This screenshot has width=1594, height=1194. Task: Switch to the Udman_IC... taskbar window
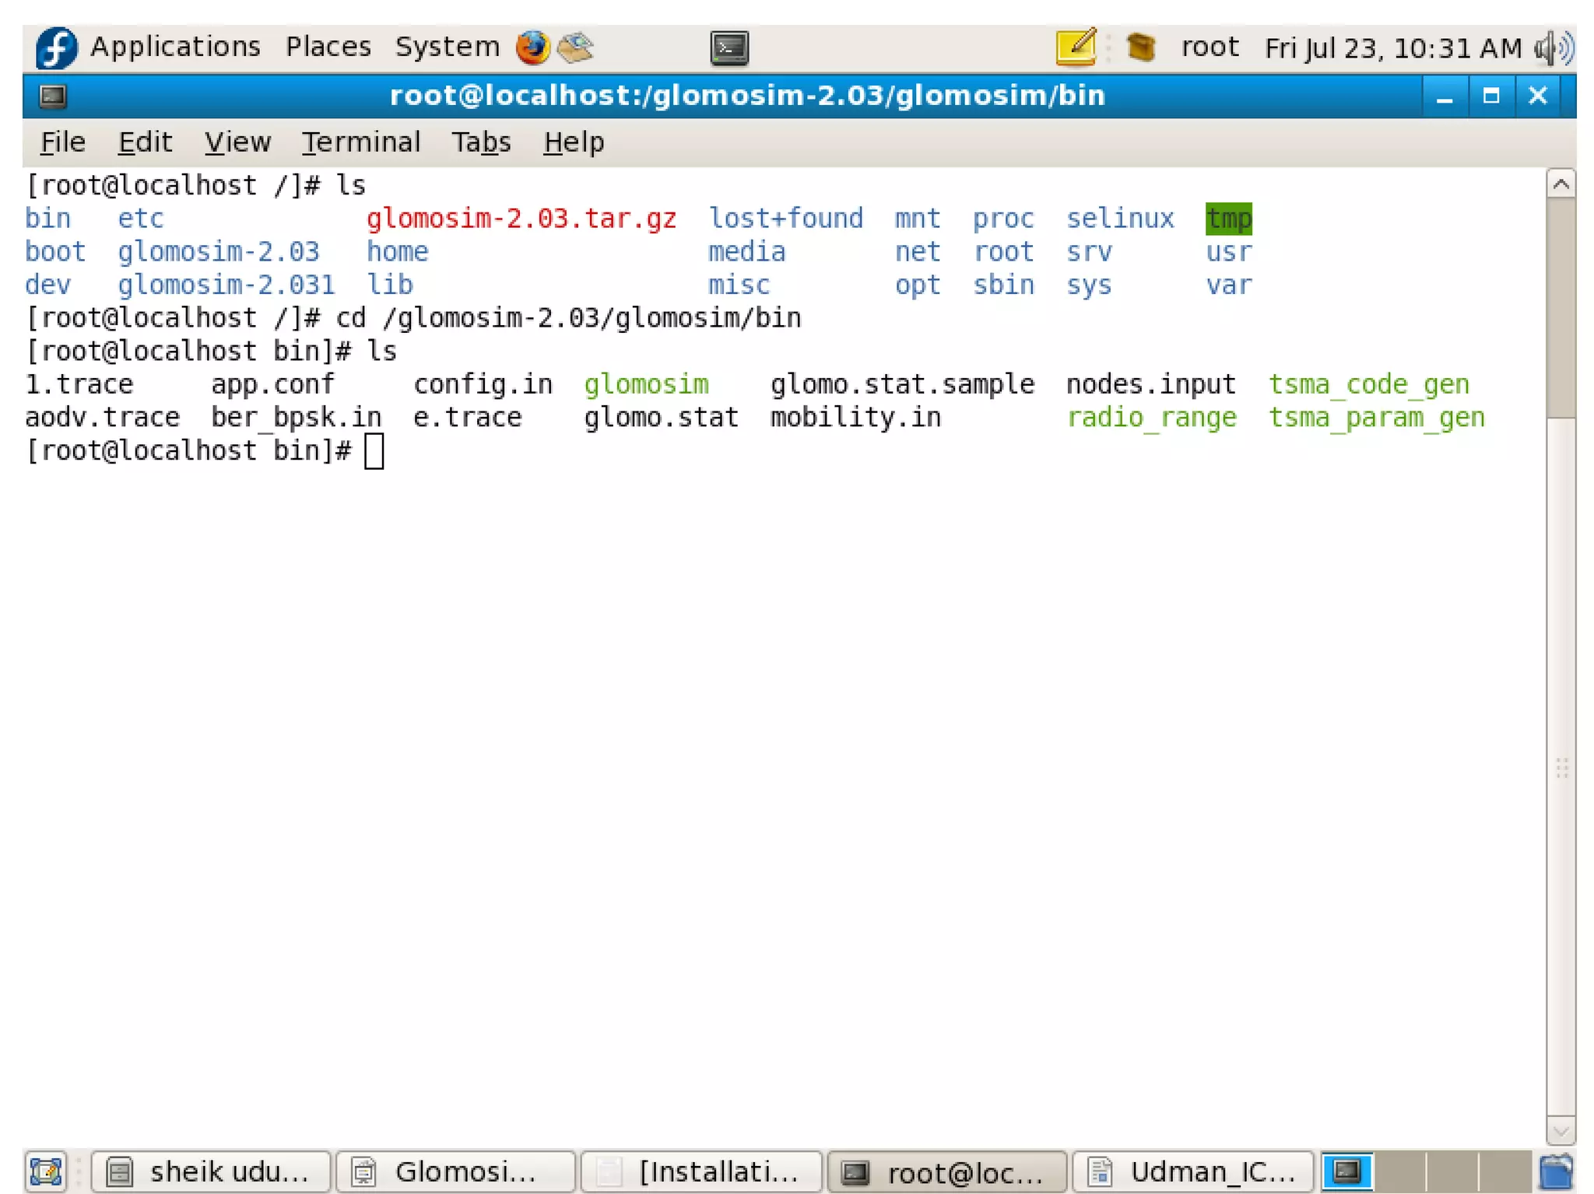pos(1192,1171)
